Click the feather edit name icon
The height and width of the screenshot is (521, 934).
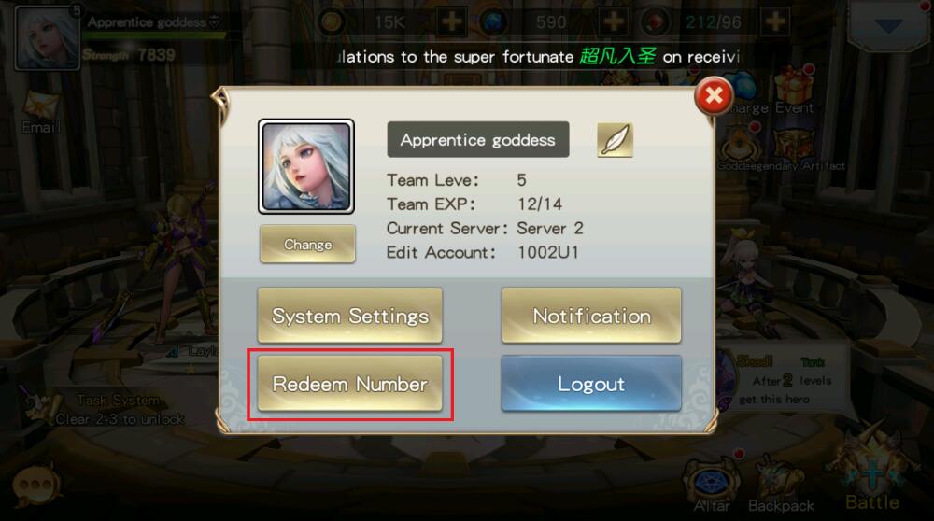pyautogui.click(x=615, y=140)
